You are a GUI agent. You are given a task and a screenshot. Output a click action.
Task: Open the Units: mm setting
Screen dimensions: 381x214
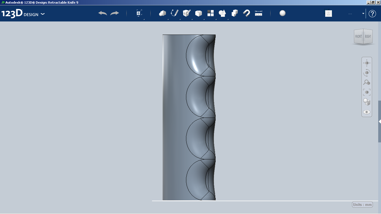click(362, 204)
